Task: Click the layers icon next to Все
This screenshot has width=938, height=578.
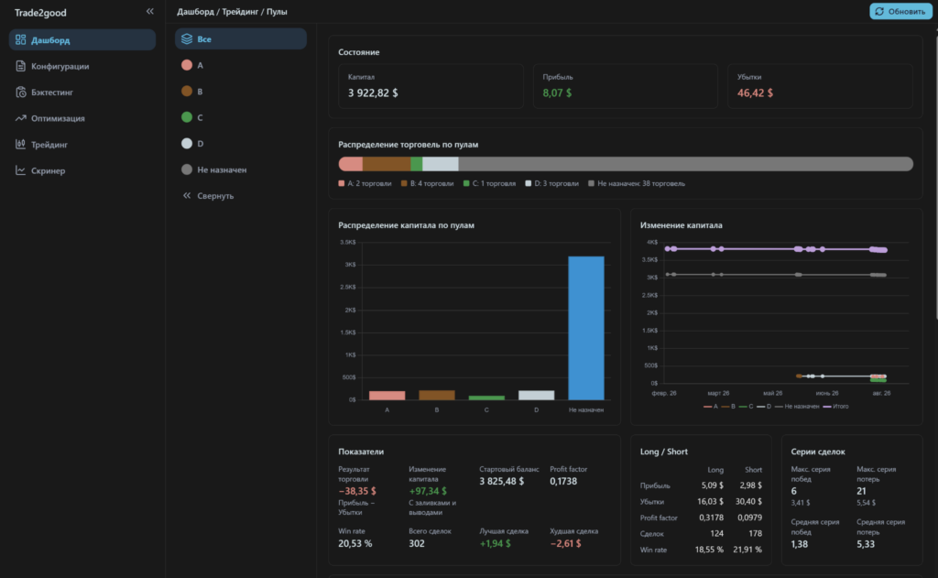Action: (187, 38)
